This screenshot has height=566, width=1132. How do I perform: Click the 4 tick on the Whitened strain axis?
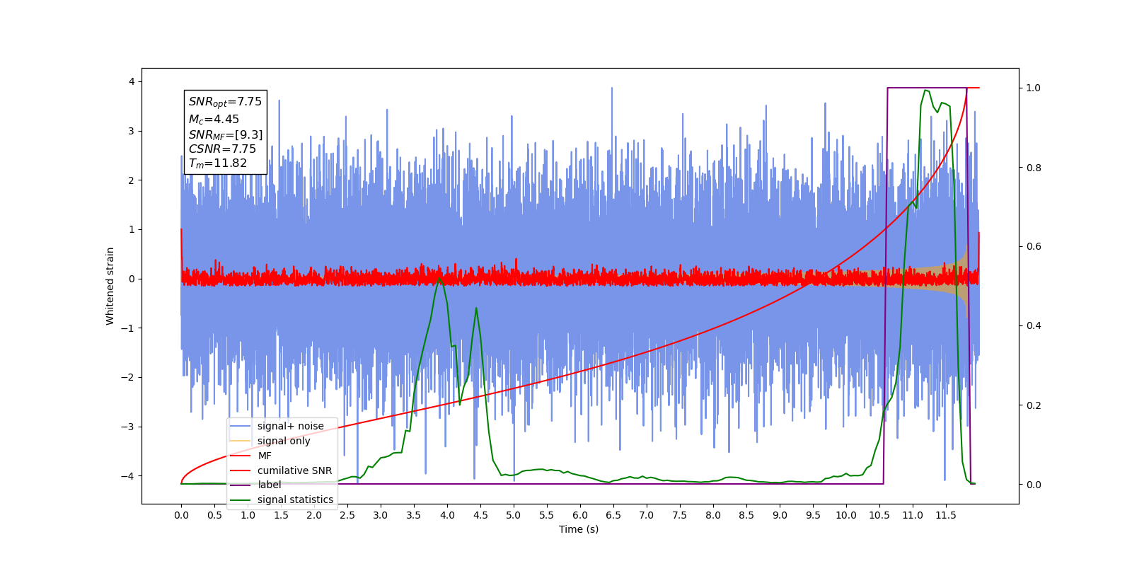pos(132,82)
